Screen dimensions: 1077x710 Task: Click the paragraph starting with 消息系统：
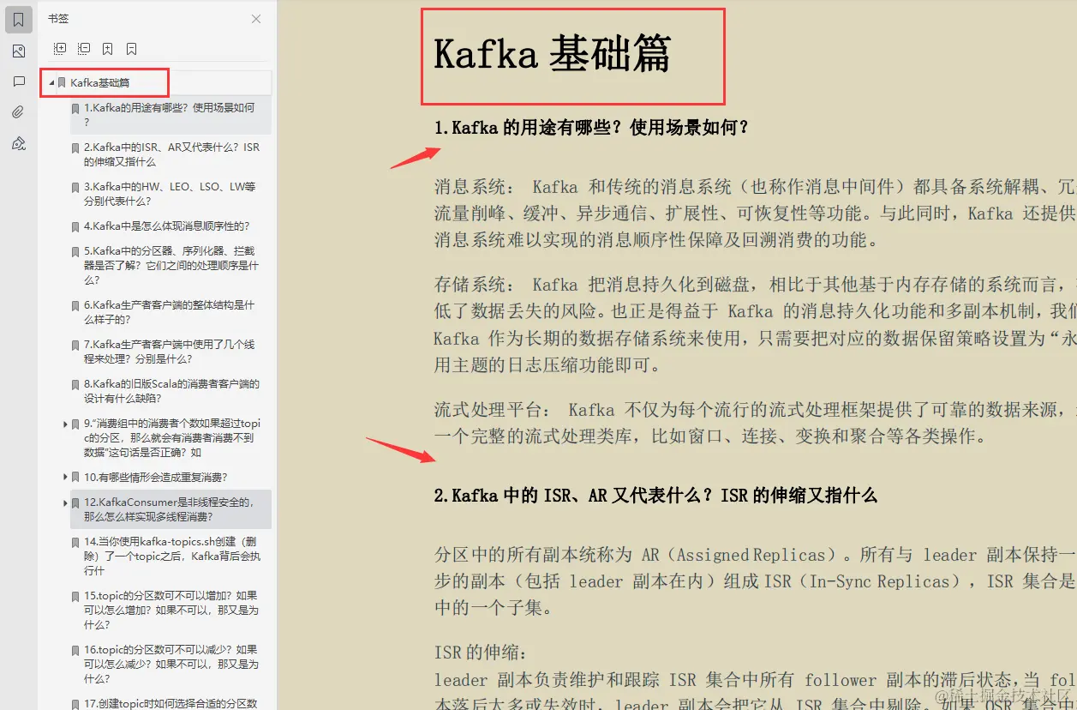[756, 214]
